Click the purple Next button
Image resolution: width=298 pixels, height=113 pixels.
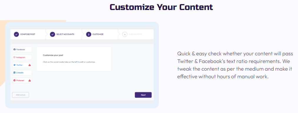(x=143, y=95)
